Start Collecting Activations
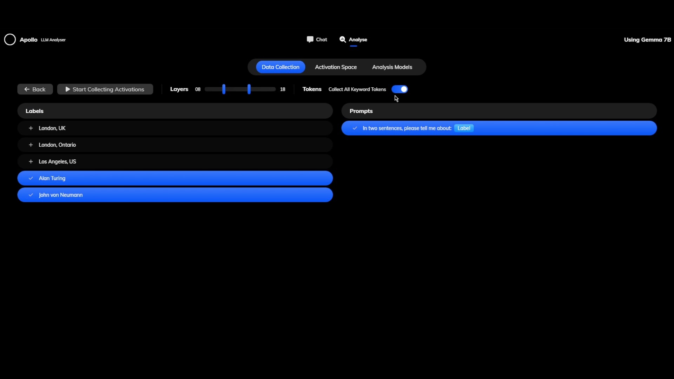The width and height of the screenshot is (674, 379). [105, 89]
